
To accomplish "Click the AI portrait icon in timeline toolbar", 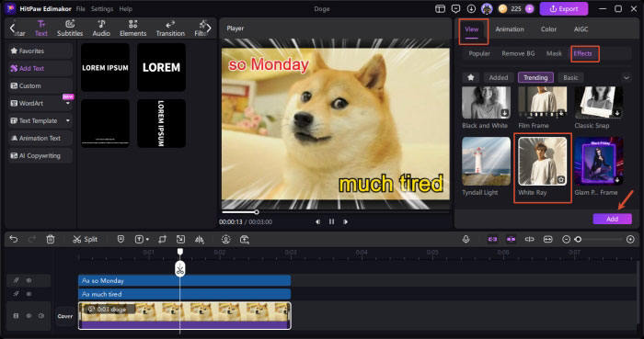I will pyautogui.click(x=225, y=240).
